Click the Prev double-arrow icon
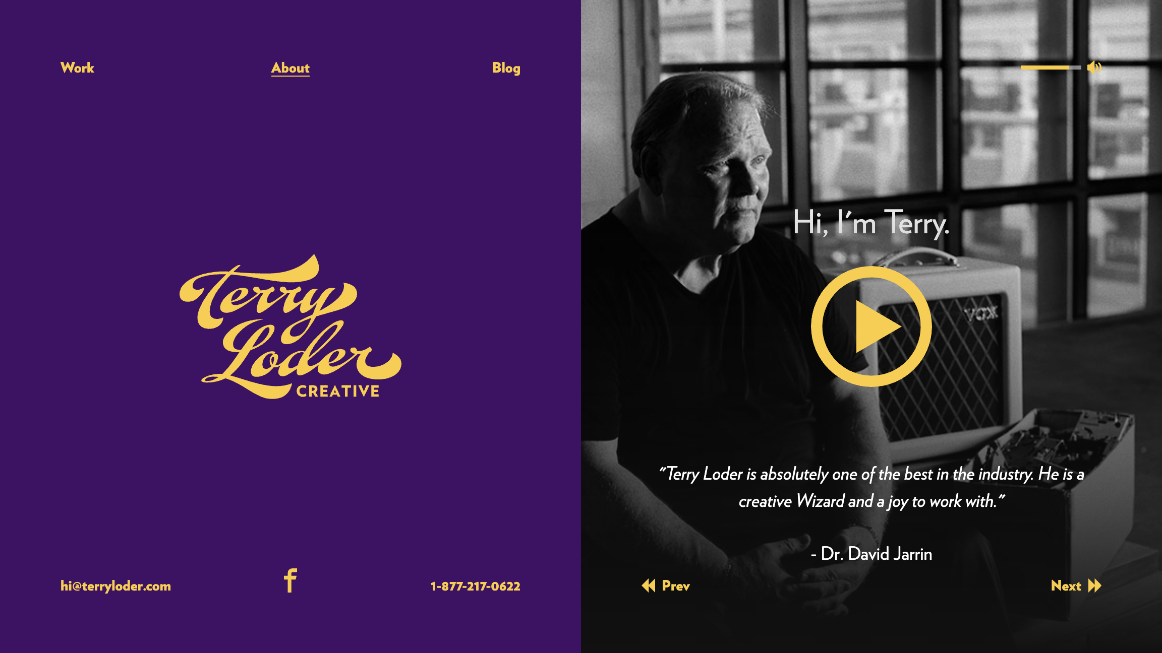Viewport: 1162px width, 653px height. (649, 585)
